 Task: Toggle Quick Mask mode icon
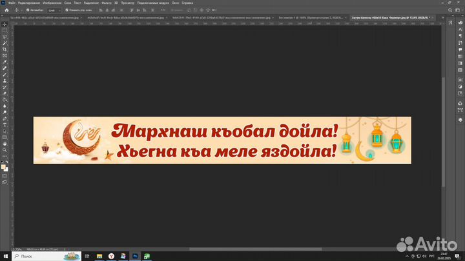click(x=5, y=176)
